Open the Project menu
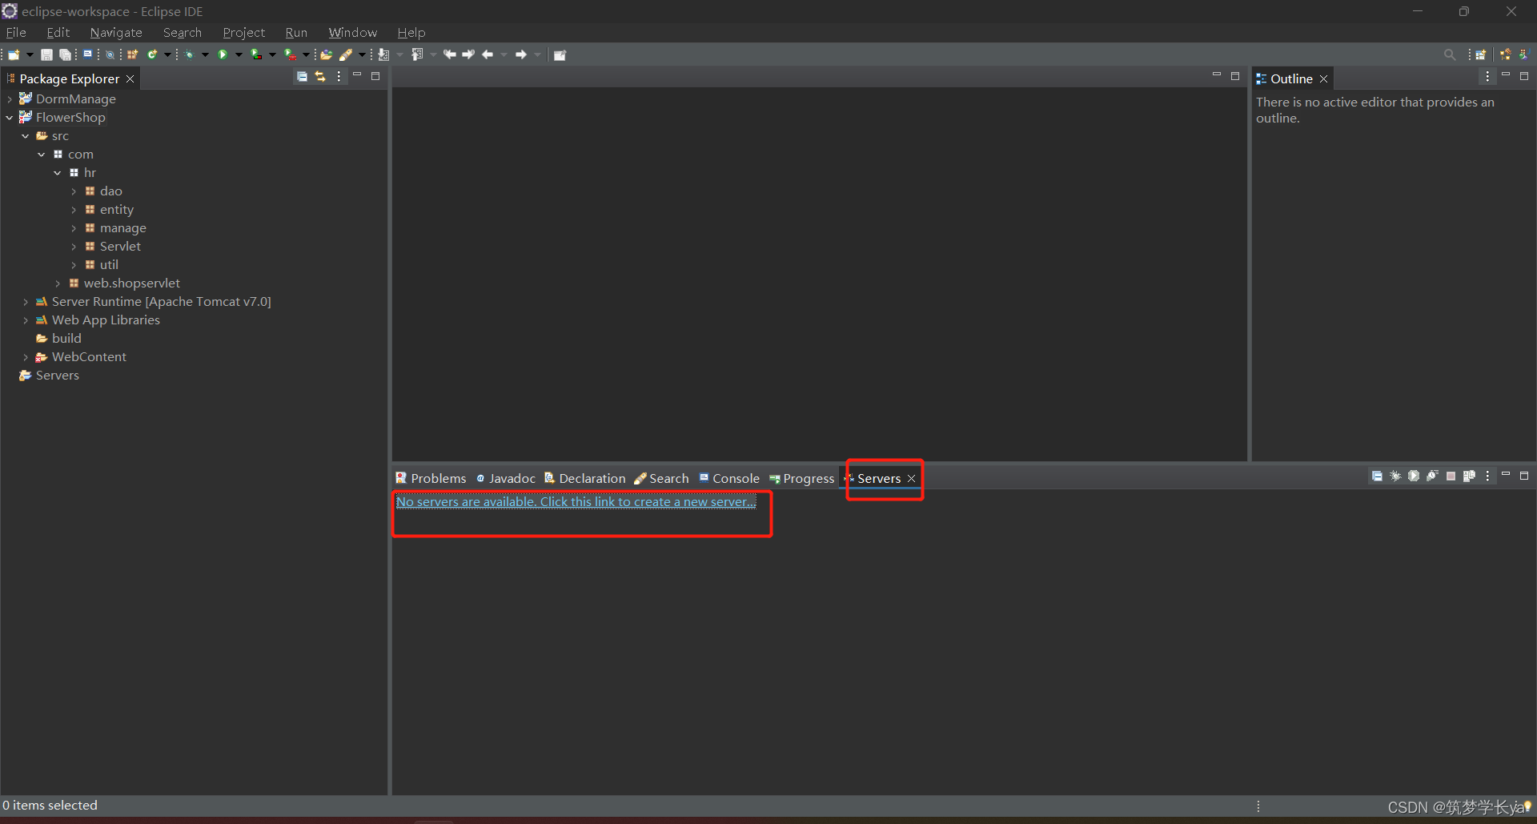The height and width of the screenshot is (824, 1537). pyautogui.click(x=243, y=33)
